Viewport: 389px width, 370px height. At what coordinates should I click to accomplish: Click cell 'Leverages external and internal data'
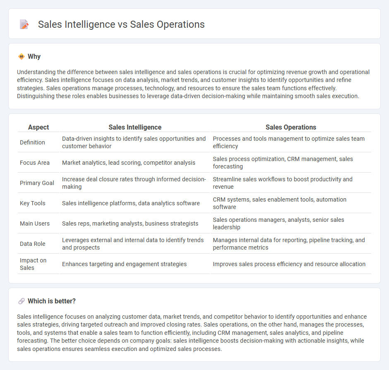pos(135,244)
